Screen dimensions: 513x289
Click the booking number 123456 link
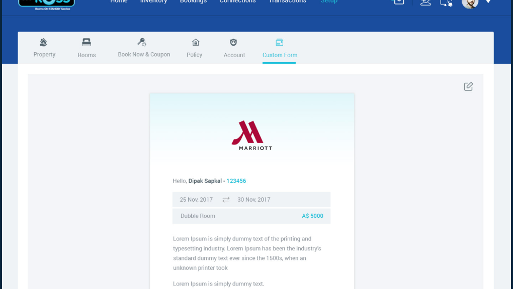click(x=236, y=181)
